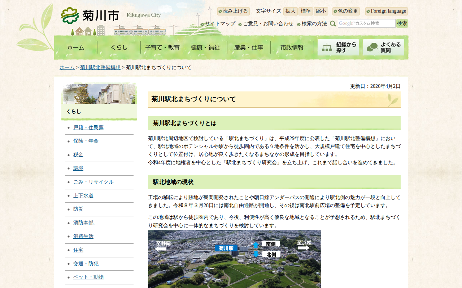This screenshot has width=462, height=288.
Task: Click 読み上げる read-aloud button
Action: pos(234,11)
